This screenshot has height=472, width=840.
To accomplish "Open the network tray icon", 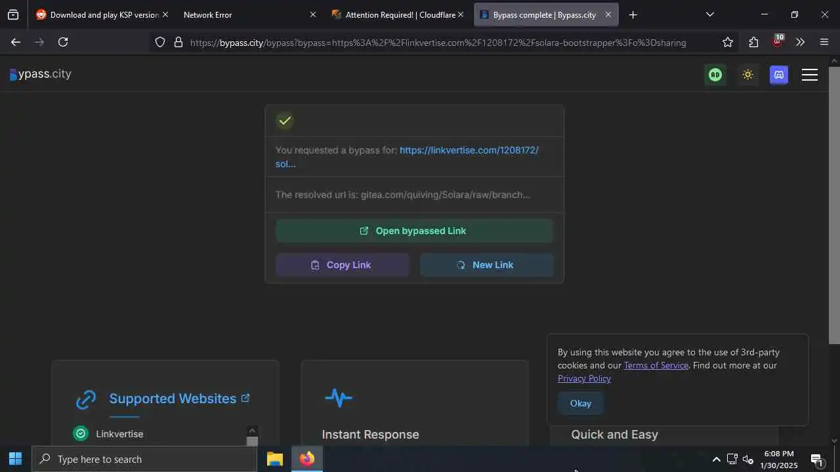I will tap(732, 460).
